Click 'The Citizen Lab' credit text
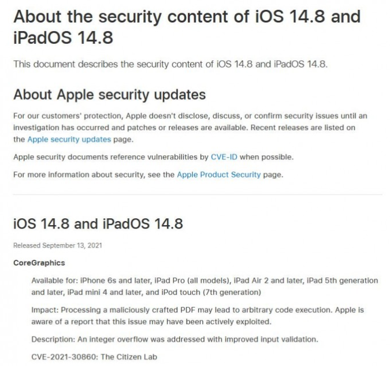 coord(129,357)
